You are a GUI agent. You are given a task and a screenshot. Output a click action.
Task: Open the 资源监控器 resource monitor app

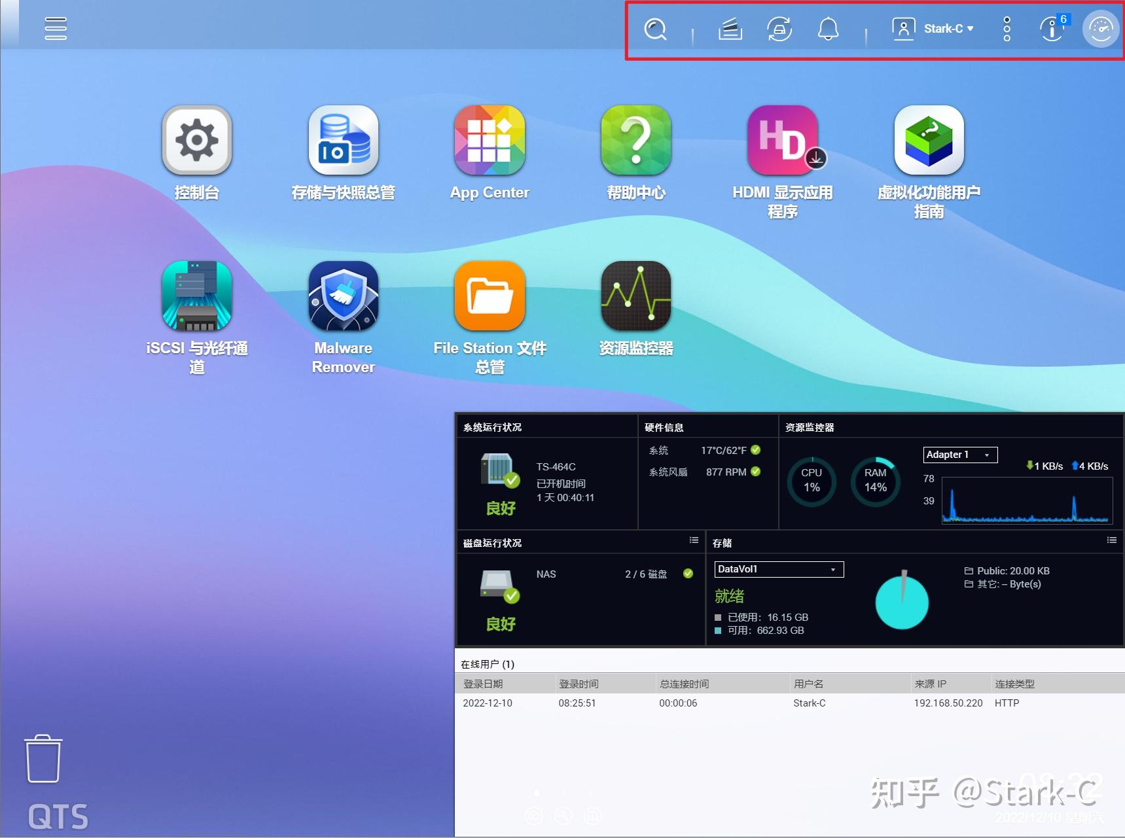[635, 296]
